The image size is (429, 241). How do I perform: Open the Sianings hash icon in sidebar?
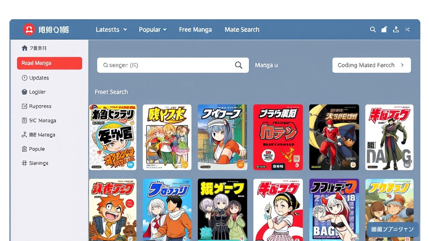coord(23,163)
